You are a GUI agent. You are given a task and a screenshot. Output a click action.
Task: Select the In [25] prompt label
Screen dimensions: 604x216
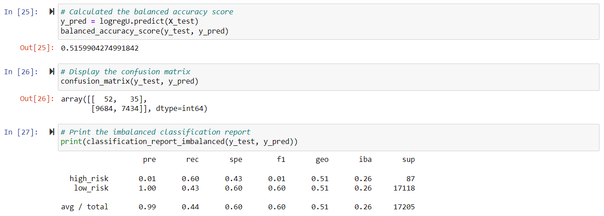[x=21, y=12]
